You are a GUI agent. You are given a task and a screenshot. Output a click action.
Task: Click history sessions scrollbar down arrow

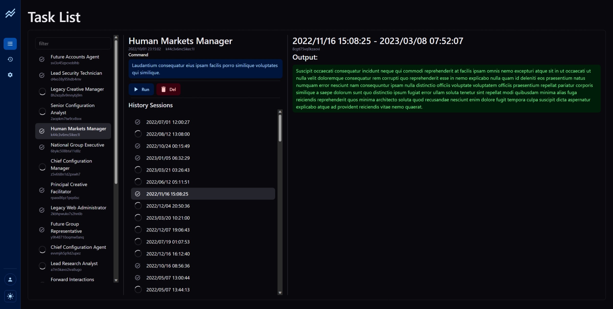(x=280, y=293)
